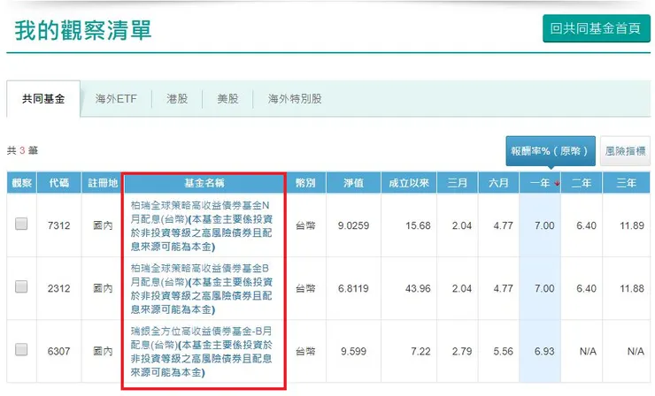655x396 pixels.
Task: Click the 基金名稱 column header
Action: (x=204, y=183)
